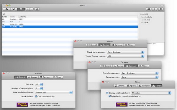Image resolution: width=177 pixels, height=110 pixels.
Task: Select General tab in the Quotes window
Action: (92, 45)
